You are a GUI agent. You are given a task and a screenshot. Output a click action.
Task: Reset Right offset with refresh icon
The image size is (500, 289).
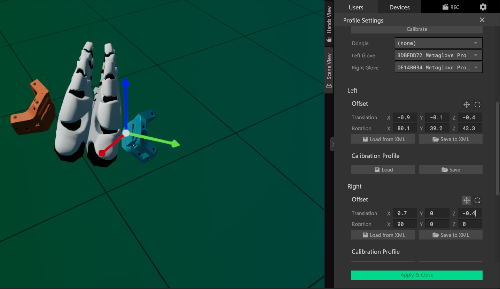pyautogui.click(x=477, y=200)
